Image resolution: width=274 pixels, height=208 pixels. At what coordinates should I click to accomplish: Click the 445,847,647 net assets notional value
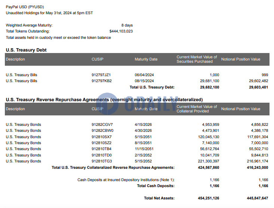coord(258,198)
